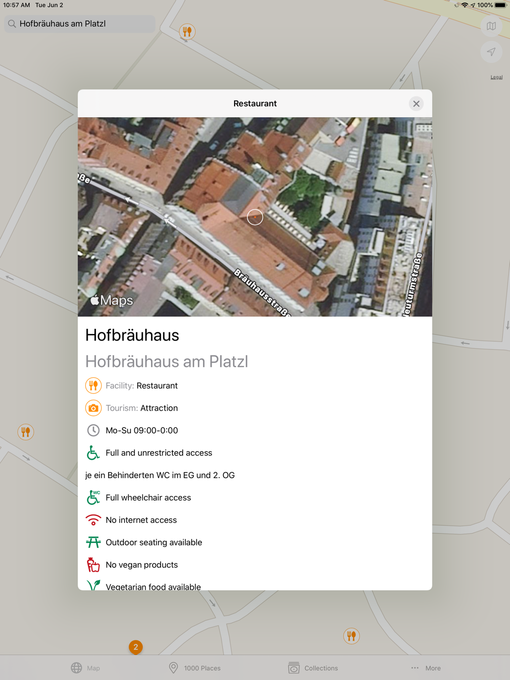Viewport: 510px width, 680px height.
Task: Tap the Bräuhausstraße street label on satellite image
Action: click(262, 293)
